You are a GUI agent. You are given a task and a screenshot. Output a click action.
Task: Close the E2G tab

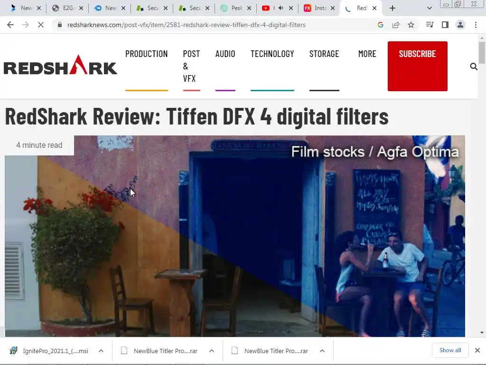(x=81, y=8)
